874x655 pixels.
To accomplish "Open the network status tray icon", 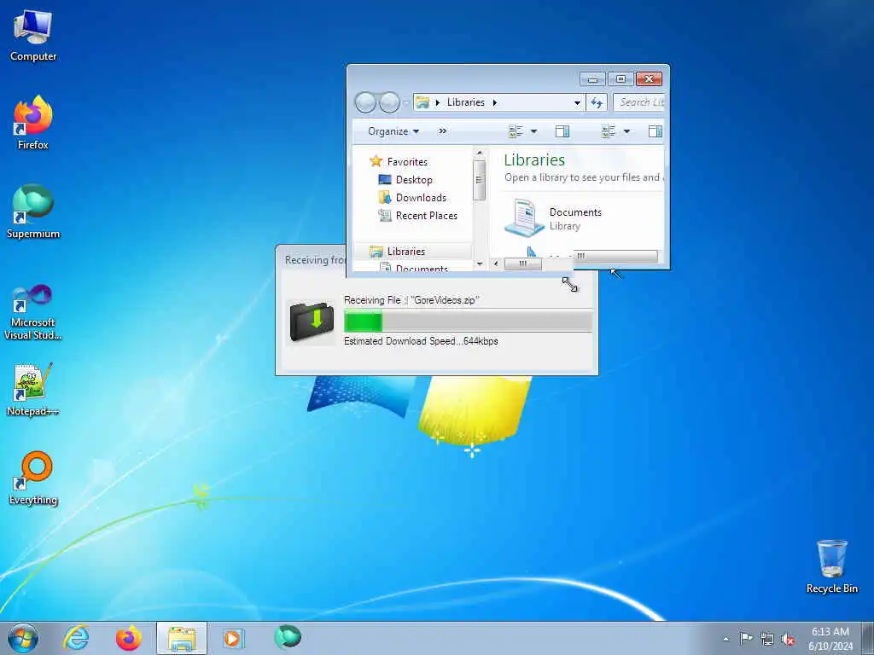I will coord(767,639).
